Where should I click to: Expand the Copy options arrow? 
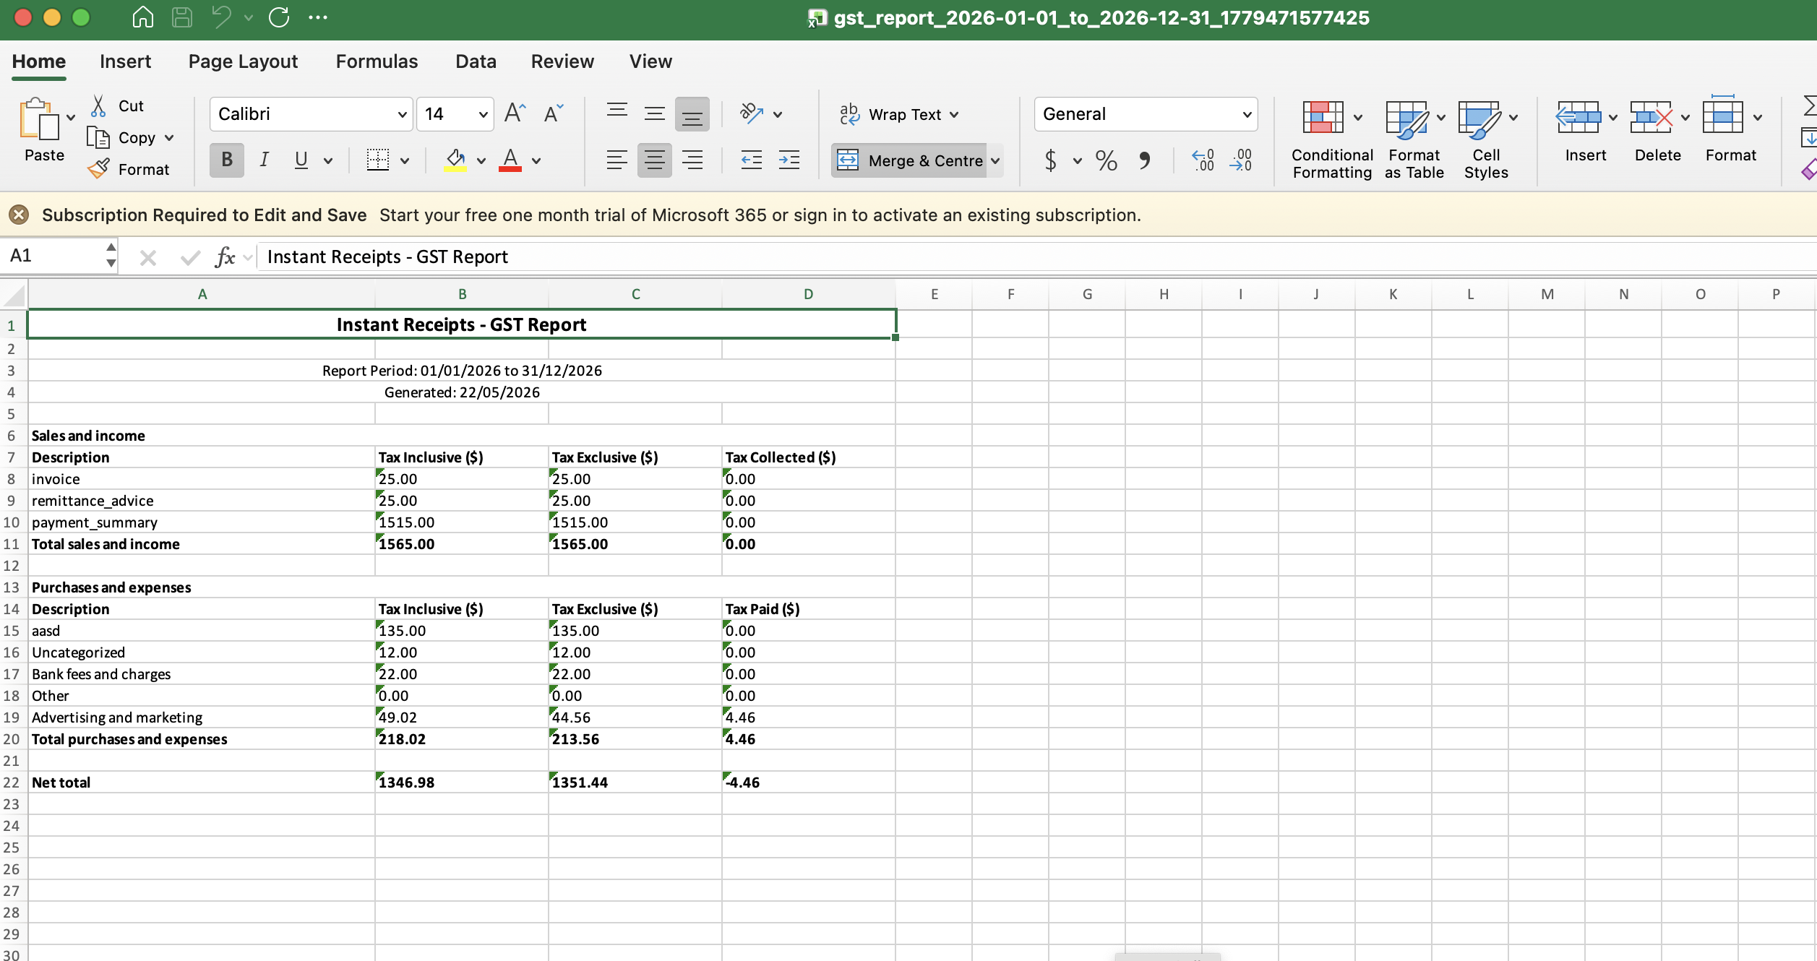pos(169,137)
